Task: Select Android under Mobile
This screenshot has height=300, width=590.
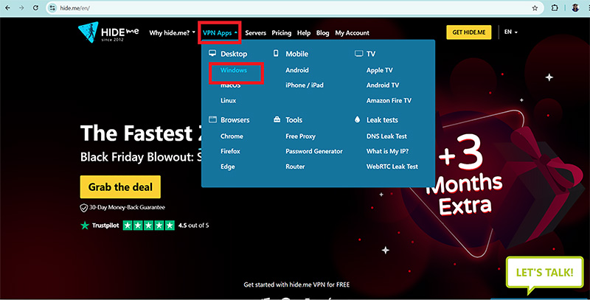Action: [297, 70]
